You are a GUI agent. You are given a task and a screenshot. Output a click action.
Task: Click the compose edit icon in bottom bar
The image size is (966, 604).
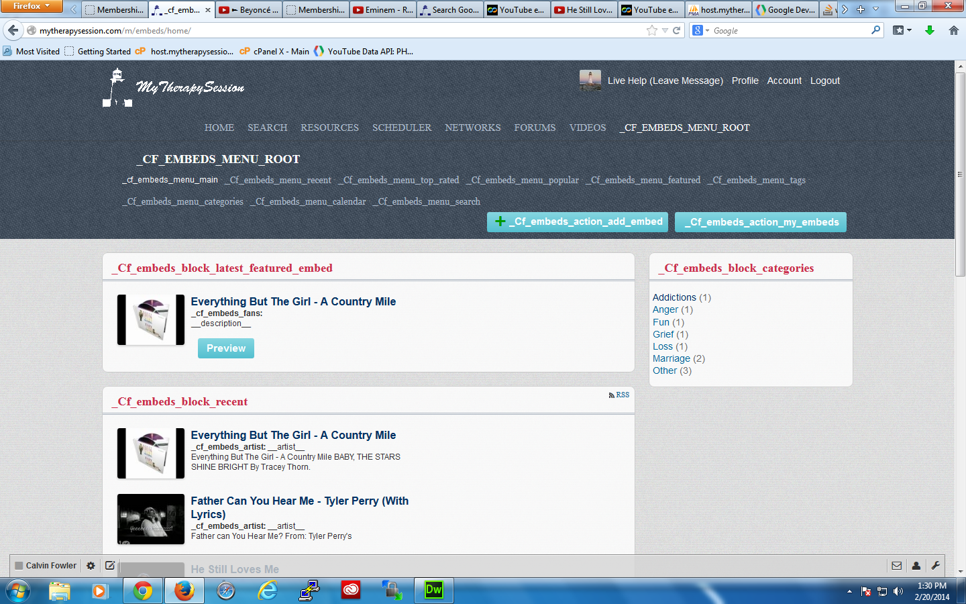tap(110, 566)
